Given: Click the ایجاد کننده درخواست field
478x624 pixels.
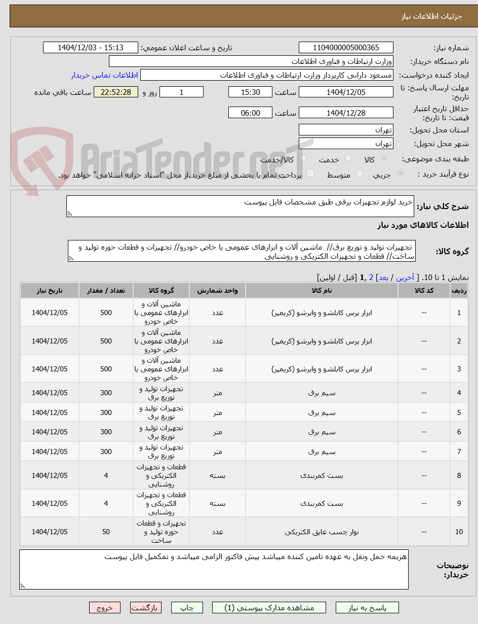Looking at the screenshot, I should tap(267, 75).
